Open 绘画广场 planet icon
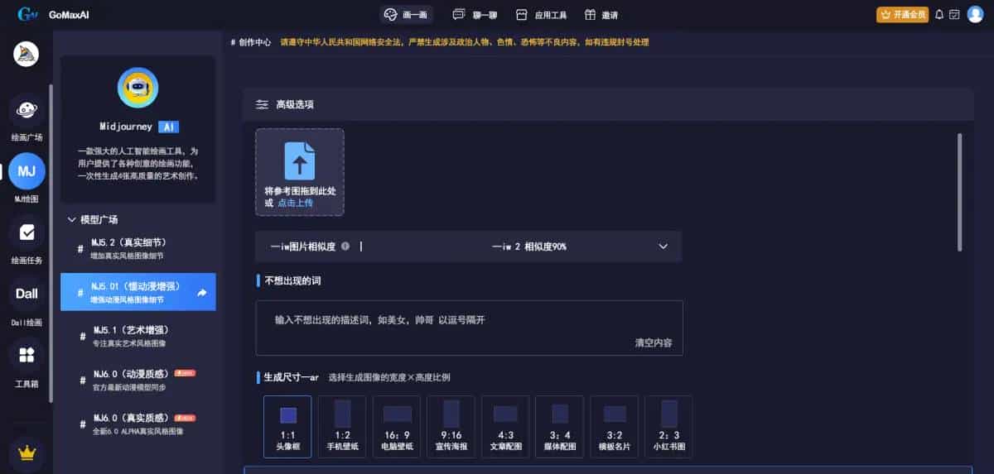The height and width of the screenshot is (474, 994). tap(27, 110)
